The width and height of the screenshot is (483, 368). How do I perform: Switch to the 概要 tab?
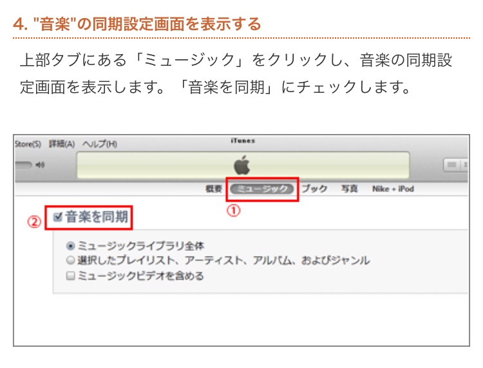click(213, 189)
